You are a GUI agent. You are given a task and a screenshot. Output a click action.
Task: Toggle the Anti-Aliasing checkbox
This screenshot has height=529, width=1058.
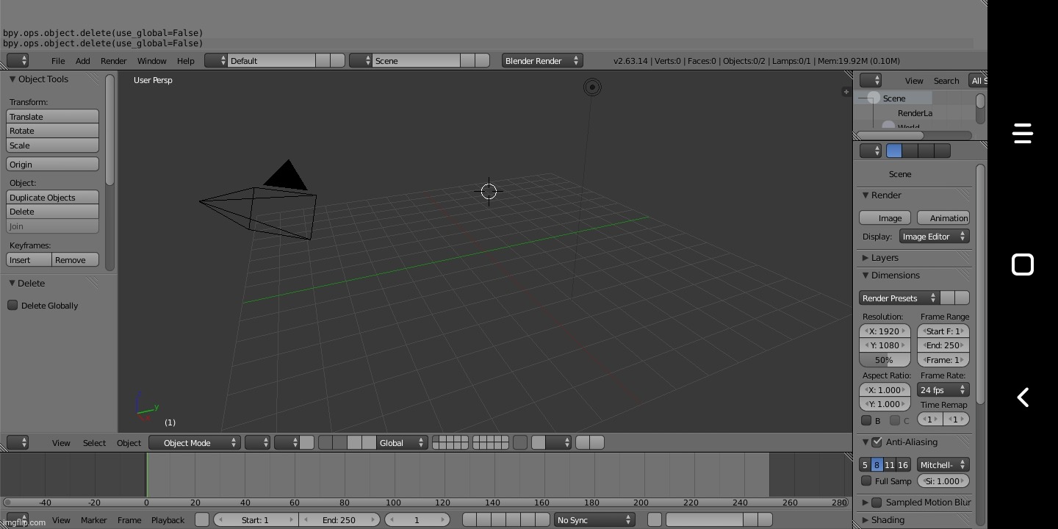[x=877, y=442]
